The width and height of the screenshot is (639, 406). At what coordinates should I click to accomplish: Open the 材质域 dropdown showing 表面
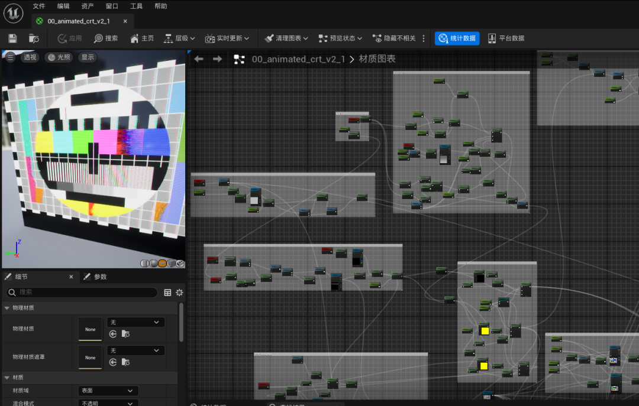[x=108, y=391]
